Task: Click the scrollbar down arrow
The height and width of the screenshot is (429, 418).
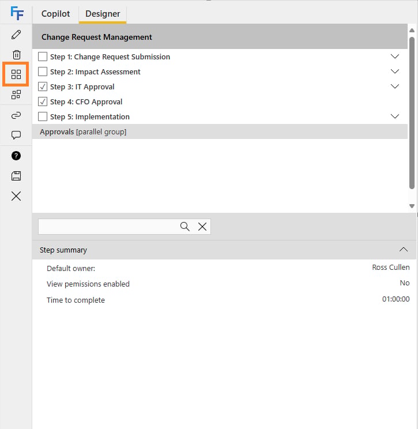Action: (x=412, y=206)
